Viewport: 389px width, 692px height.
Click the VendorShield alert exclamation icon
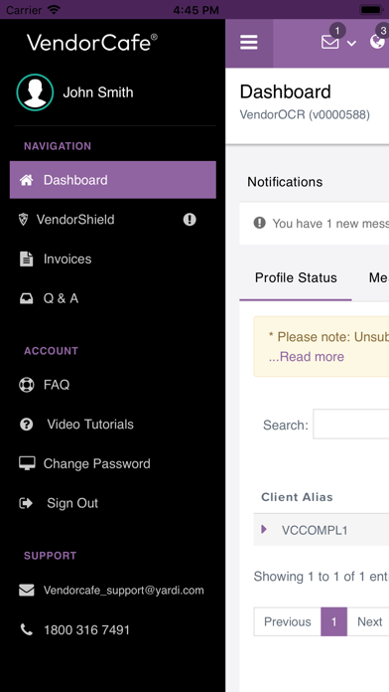(x=190, y=220)
